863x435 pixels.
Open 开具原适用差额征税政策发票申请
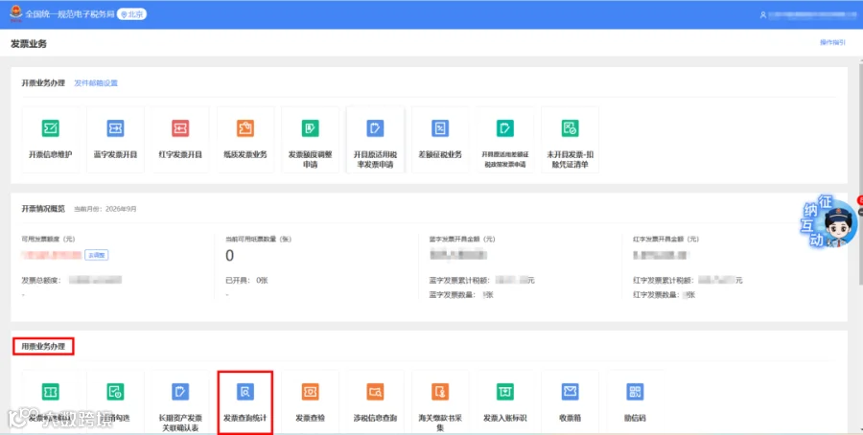pos(505,140)
